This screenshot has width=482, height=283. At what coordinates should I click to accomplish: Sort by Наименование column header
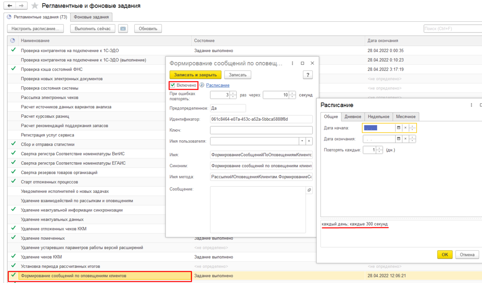[x=105, y=40]
